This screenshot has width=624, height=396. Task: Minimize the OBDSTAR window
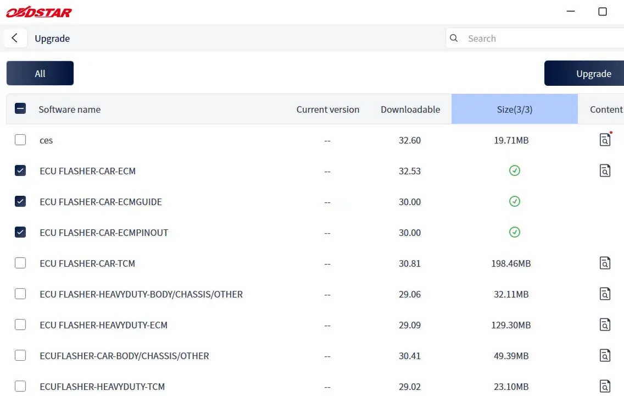pos(571,11)
